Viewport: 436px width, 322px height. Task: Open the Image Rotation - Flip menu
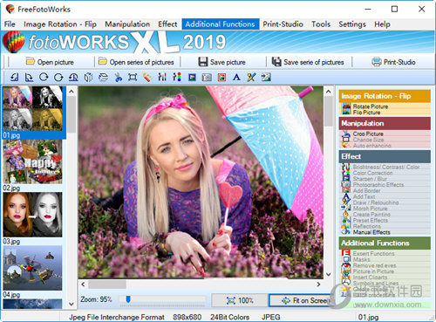coord(60,24)
